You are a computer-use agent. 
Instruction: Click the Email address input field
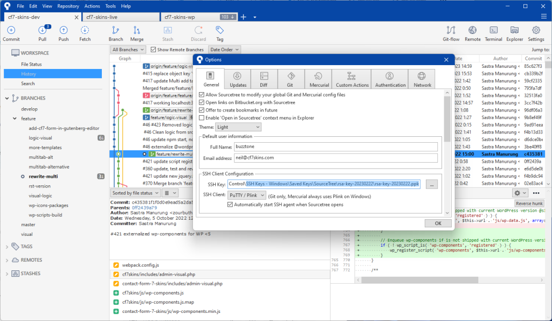335,158
